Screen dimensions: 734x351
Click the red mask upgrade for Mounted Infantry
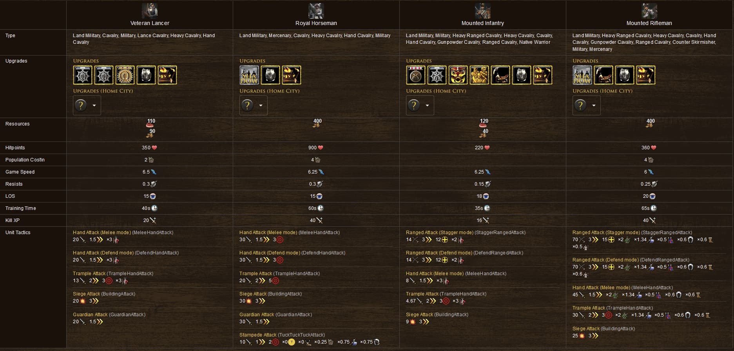point(458,75)
